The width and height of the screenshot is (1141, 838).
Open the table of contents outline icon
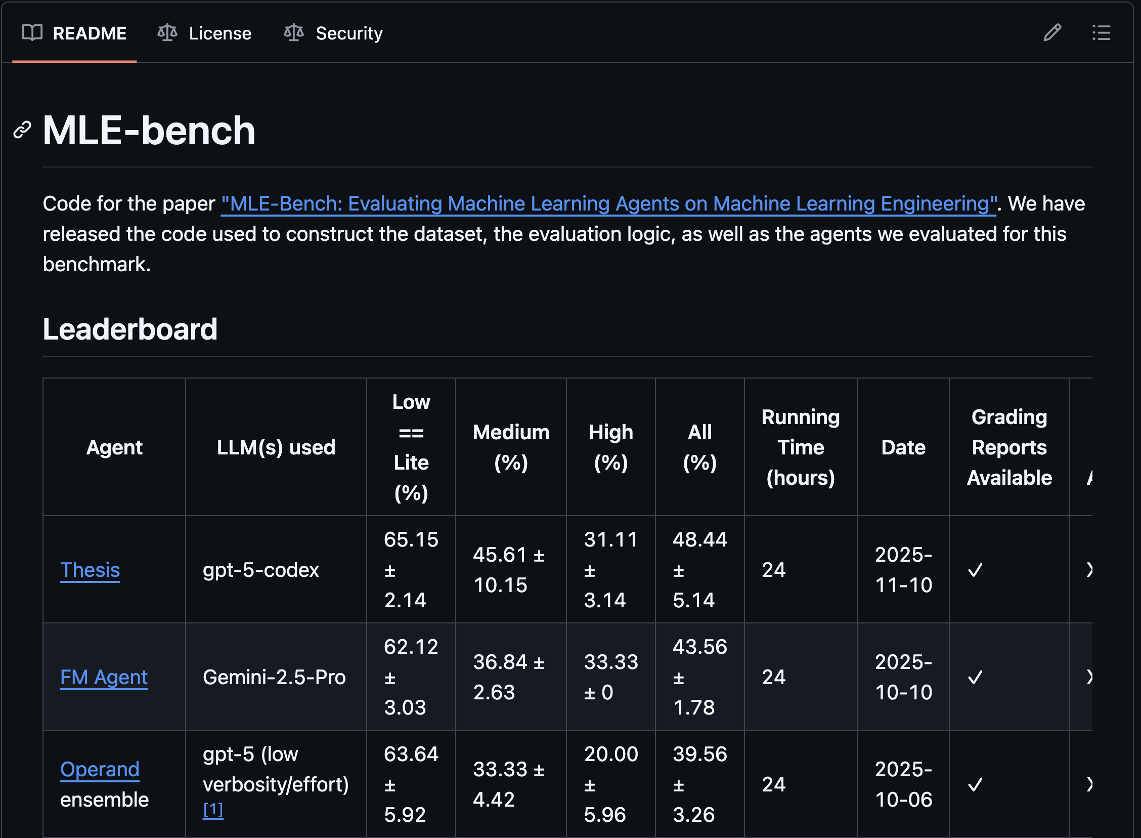(1101, 33)
